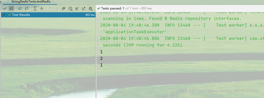Export test results icon

pos(84,8)
